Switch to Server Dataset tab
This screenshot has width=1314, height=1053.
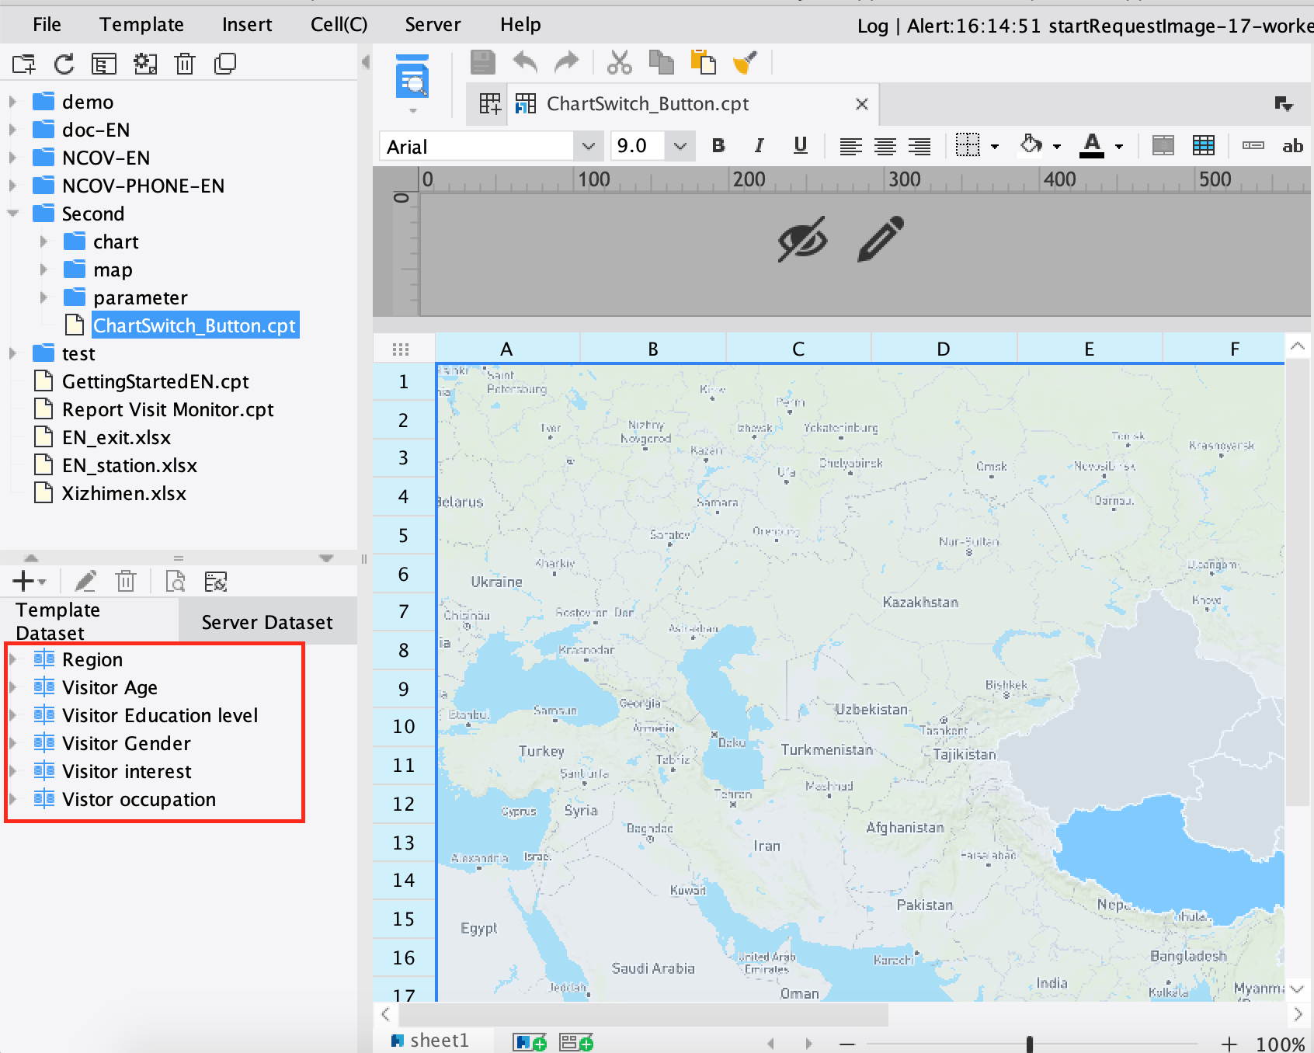[267, 622]
